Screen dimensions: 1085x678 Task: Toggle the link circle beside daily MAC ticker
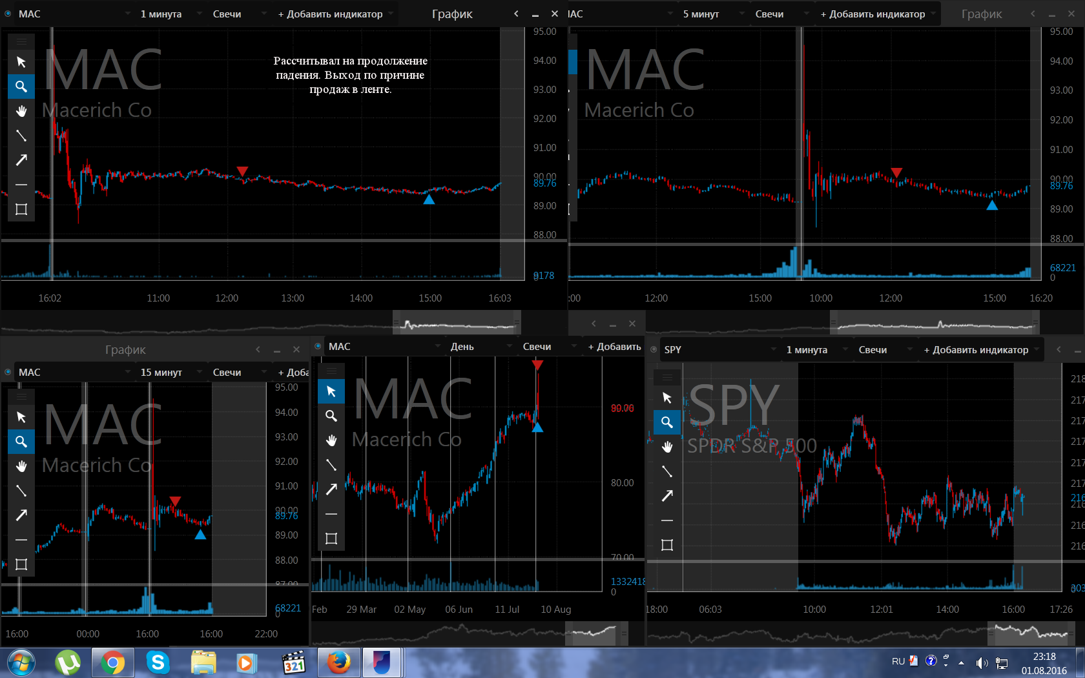tap(318, 346)
